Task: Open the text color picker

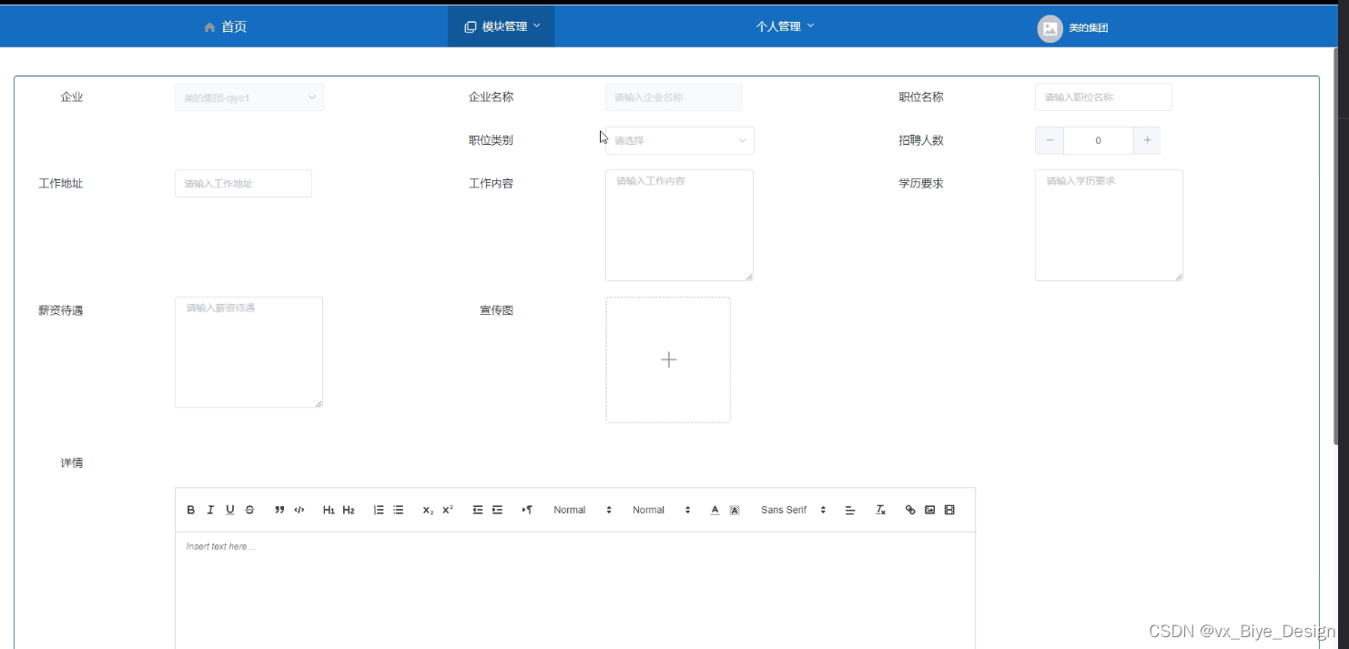Action: coord(715,510)
